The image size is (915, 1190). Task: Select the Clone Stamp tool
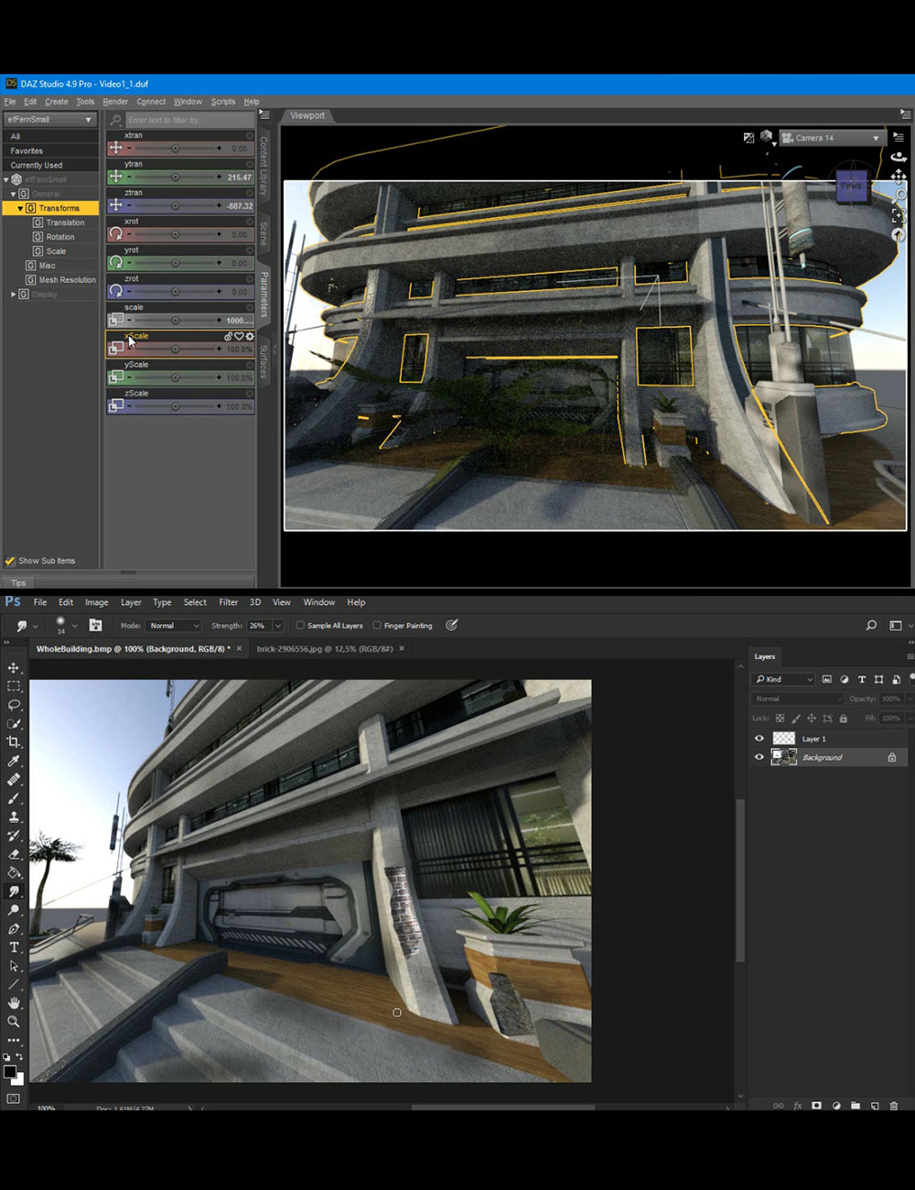pos(14,817)
